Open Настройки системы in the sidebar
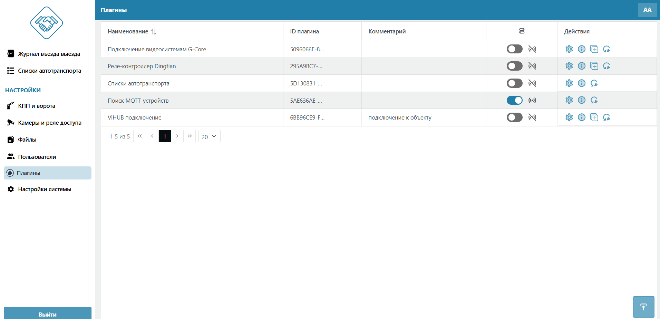Viewport: 660px width, 319px height. (x=45, y=189)
